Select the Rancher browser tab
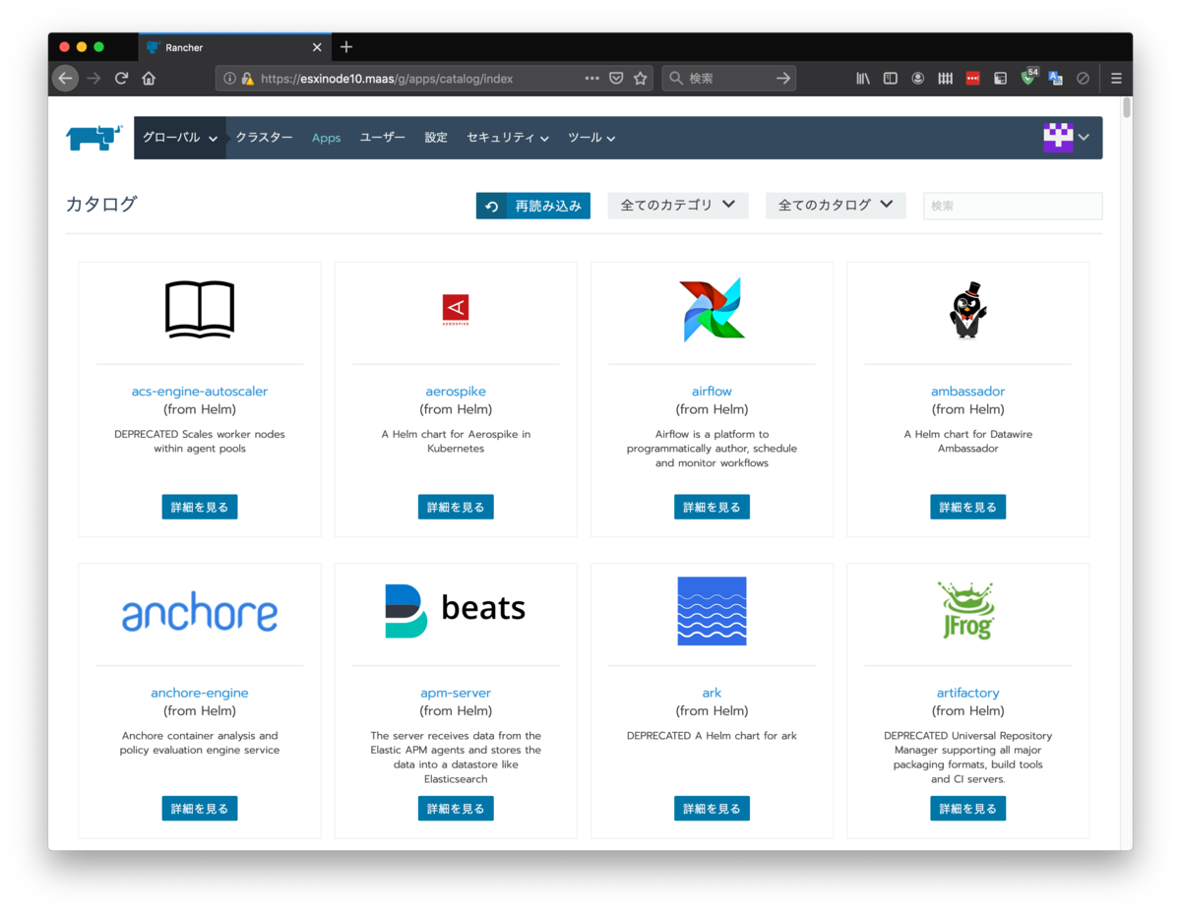The width and height of the screenshot is (1181, 914). point(234,47)
